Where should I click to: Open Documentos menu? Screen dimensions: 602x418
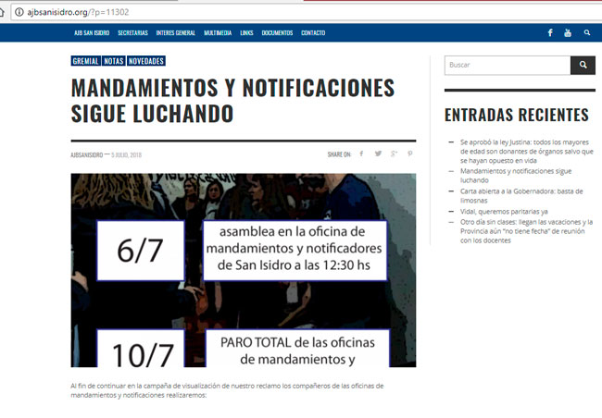pos(277,33)
